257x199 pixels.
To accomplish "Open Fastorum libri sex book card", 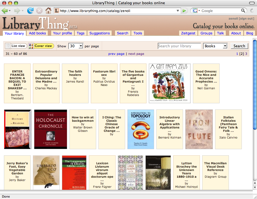I will [104, 83].
